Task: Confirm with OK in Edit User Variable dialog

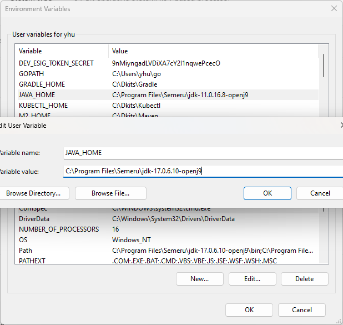Action: click(x=268, y=193)
